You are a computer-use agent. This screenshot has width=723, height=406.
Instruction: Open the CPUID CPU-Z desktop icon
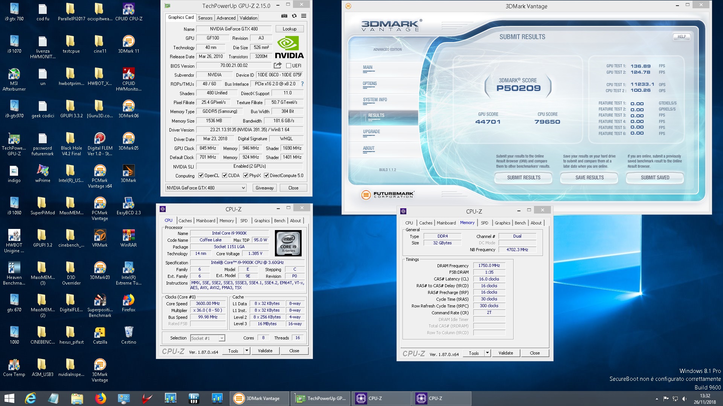128,12
